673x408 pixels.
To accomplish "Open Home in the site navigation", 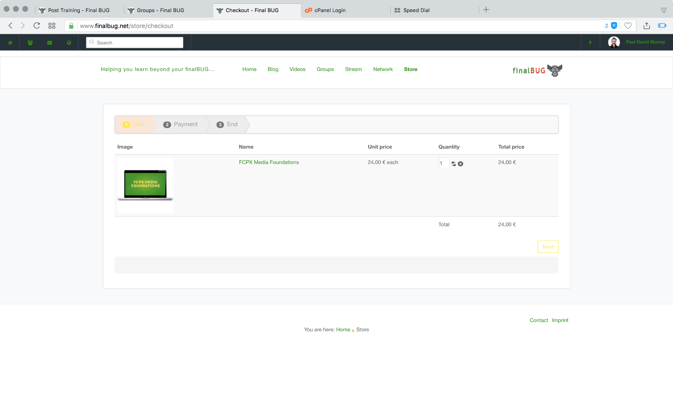I will tap(249, 69).
